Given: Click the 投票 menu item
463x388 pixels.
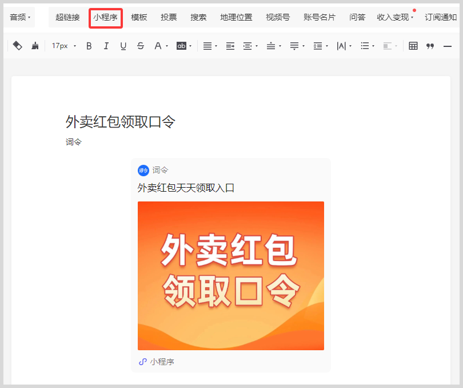Looking at the screenshot, I should (169, 17).
